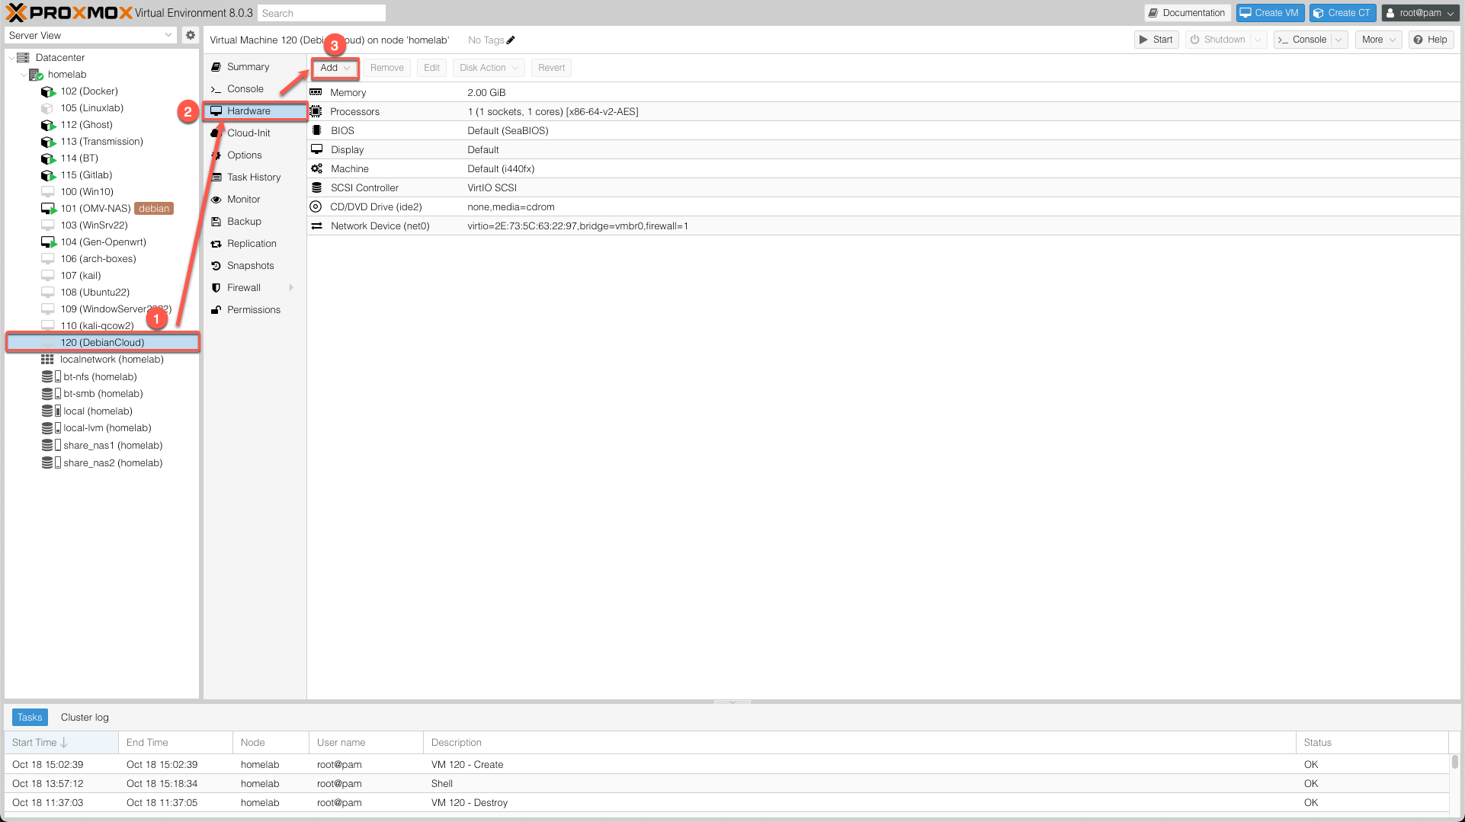Open the root@pam user menu
Image resolution: width=1465 pixels, height=822 pixels.
[1420, 13]
